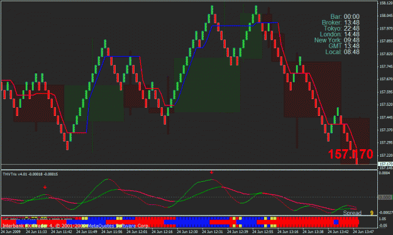Click the '24 Jun 12:39' time label
393x235 pixels.
(x=238, y=232)
